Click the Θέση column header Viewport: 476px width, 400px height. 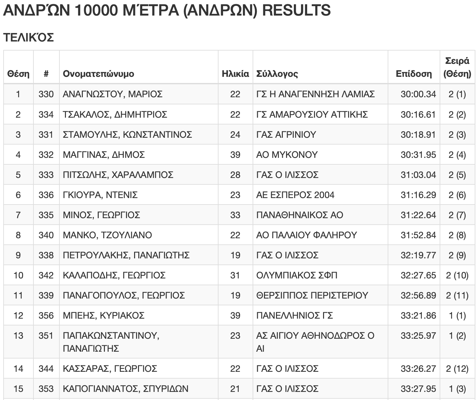tap(18, 74)
